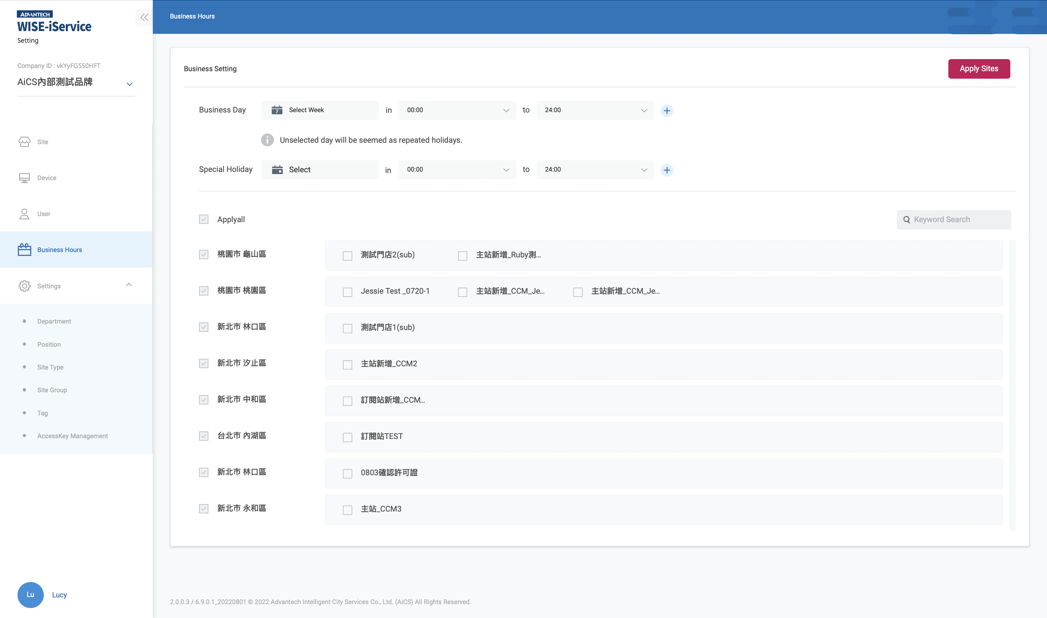Click the Apply Sites button
Screen dimensions: 1047x618
(x=979, y=69)
